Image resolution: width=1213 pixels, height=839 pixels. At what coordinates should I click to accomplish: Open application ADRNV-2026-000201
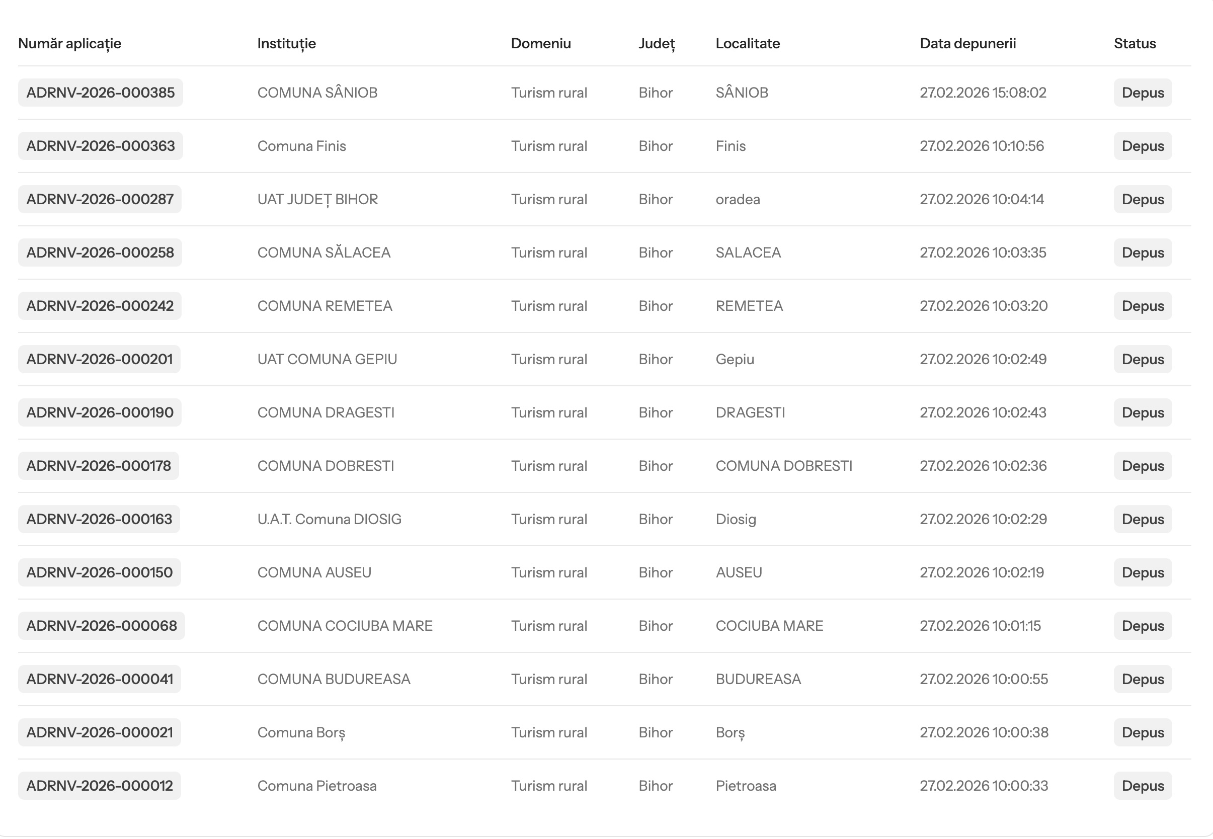[x=100, y=359]
